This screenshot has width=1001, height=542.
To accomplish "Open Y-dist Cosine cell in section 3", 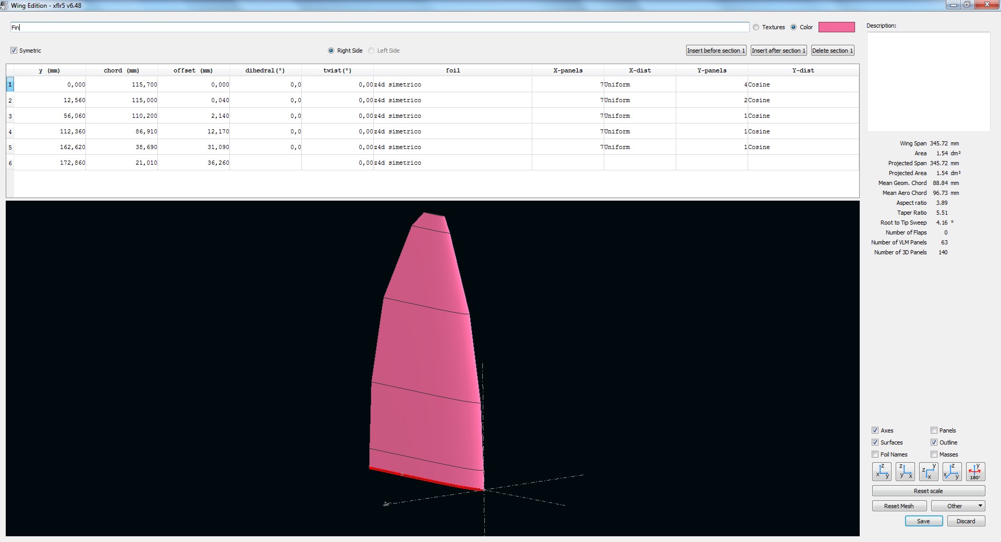I will 802,116.
